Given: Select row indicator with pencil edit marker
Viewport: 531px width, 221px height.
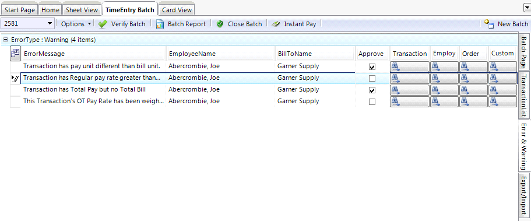Looking at the screenshot, I should (15, 78).
